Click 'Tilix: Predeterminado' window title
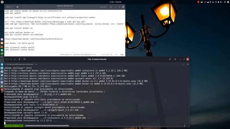This screenshot has height=129, width=230. click(x=97, y=59)
